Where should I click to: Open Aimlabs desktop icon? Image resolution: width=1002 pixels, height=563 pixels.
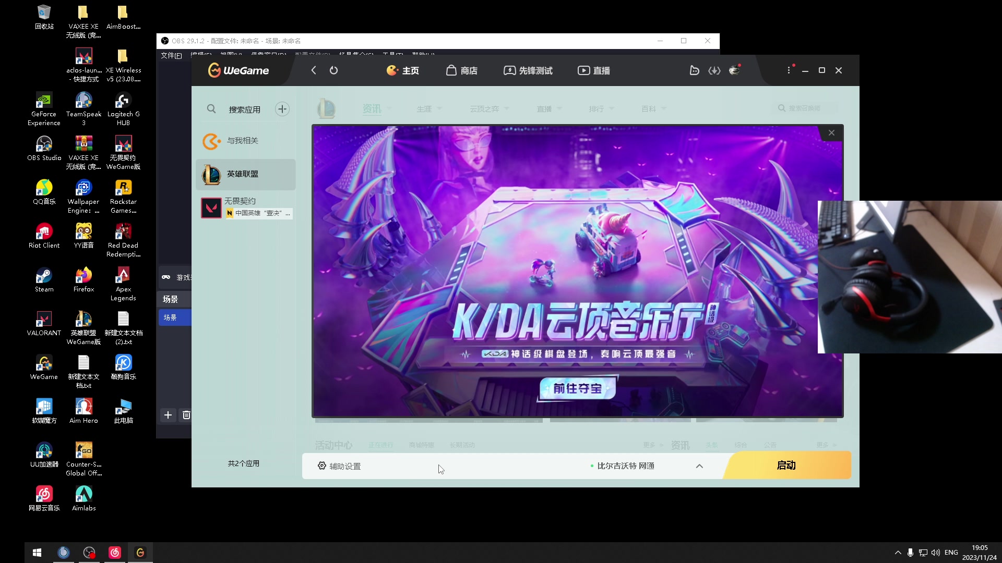coord(83,499)
